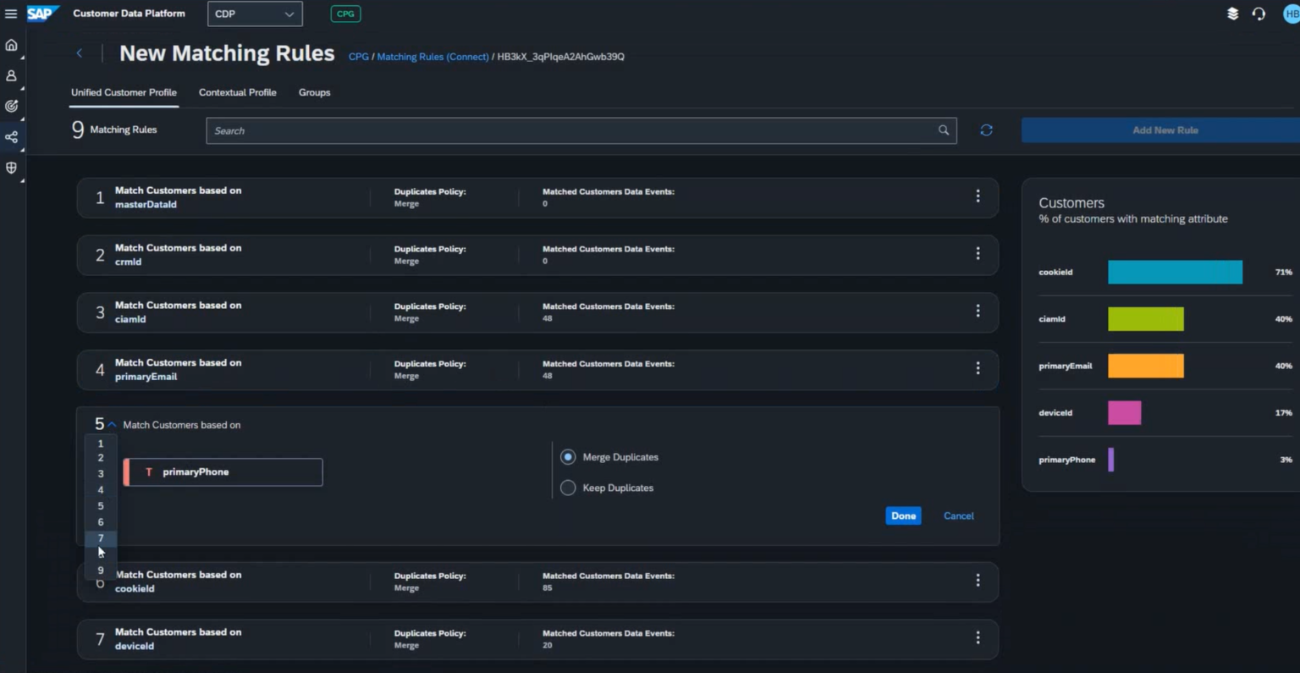Open the options menu for the masterDataId rule

(978, 196)
